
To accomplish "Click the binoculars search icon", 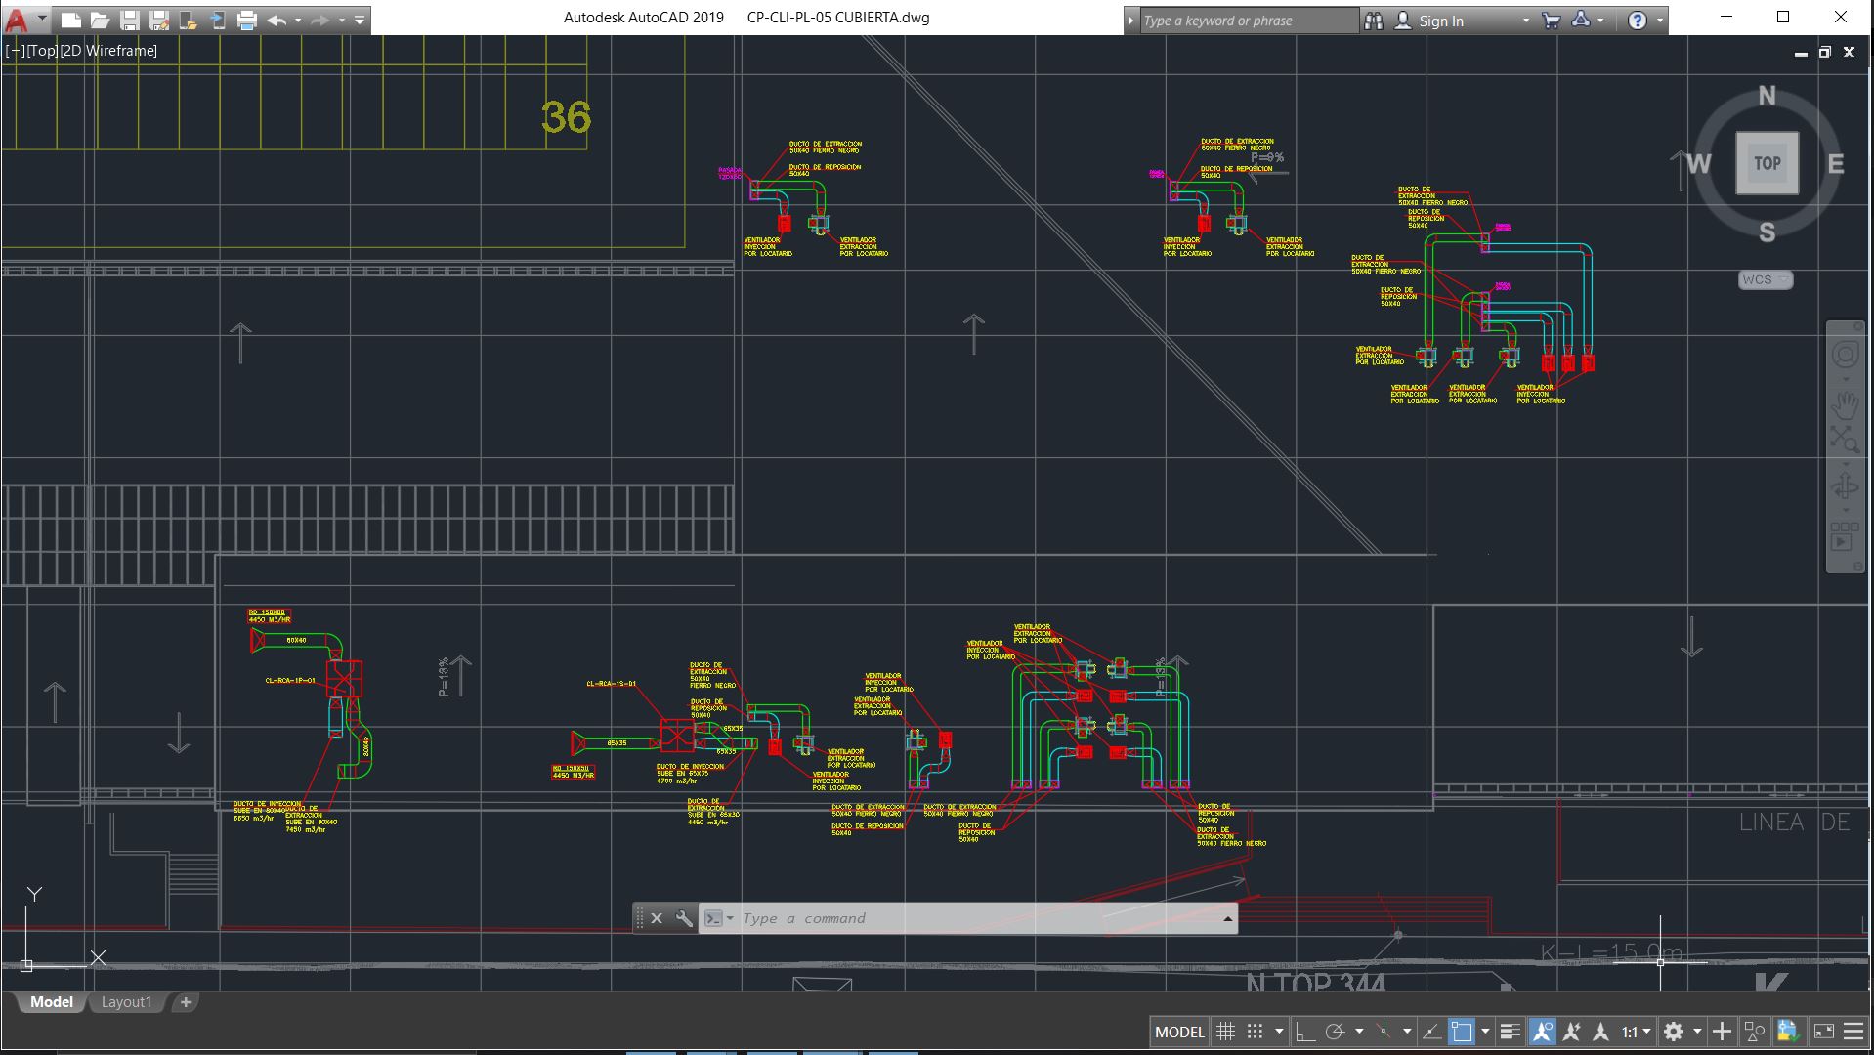I will click(x=1374, y=21).
